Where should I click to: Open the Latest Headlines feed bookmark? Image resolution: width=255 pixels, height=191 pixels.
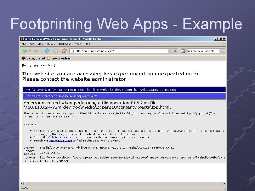click(58, 58)
